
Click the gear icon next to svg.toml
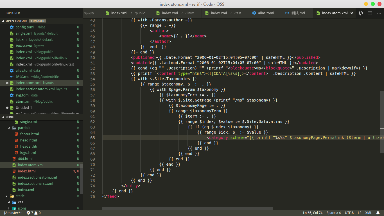pos(12,95)
